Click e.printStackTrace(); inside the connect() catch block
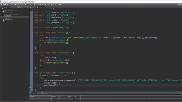This screenshot has height=102, width=182. pos(56,42)
